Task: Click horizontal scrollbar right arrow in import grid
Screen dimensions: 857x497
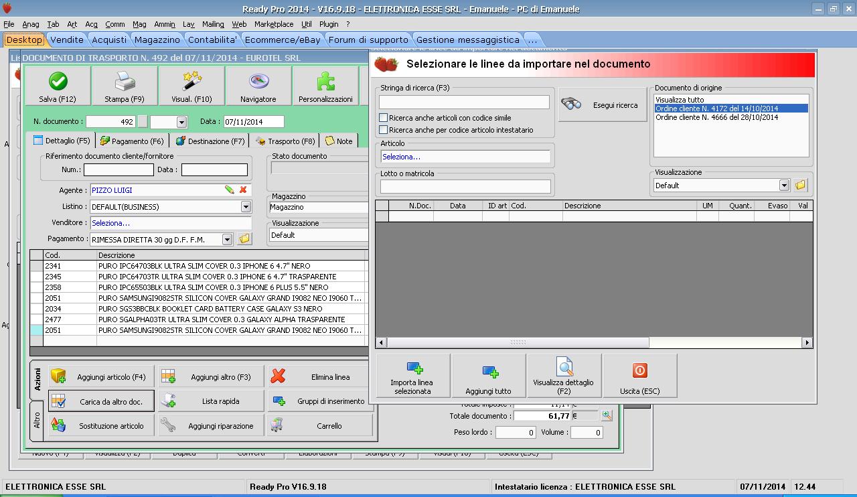Action: point(807,342)
